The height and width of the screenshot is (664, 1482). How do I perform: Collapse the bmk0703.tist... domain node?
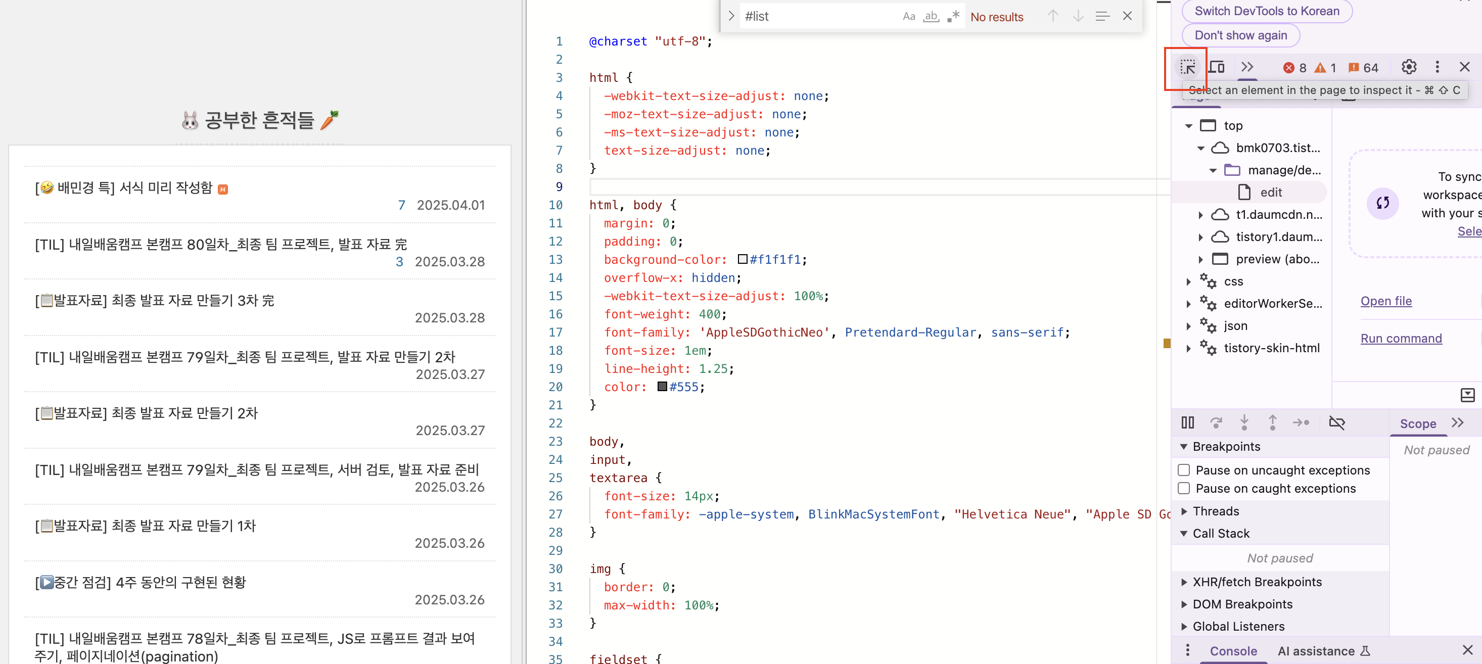coord(1200,148)
